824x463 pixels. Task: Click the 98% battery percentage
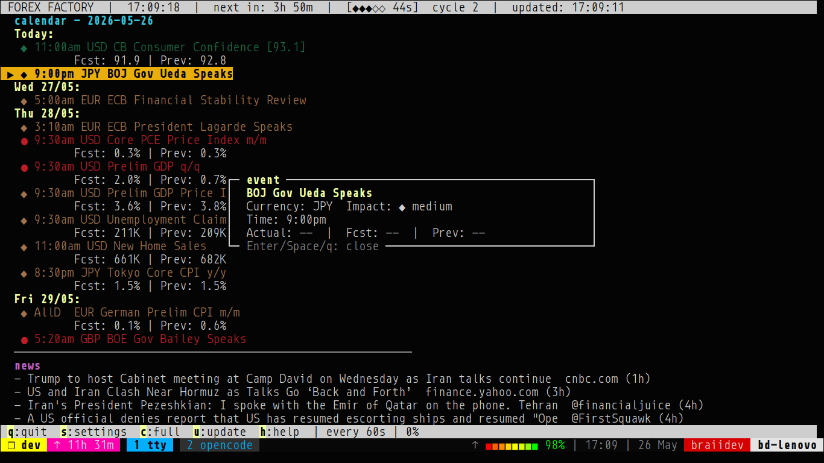pyautogui.click(x=555, y=445)
